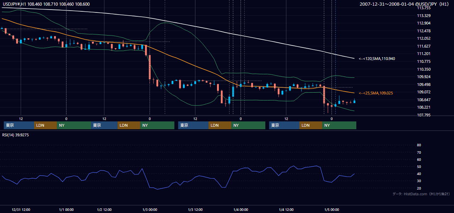This screenshot has height=213, width=454.
Task: Click the leftmost 東京 session block
Action: tap(19, 125)
